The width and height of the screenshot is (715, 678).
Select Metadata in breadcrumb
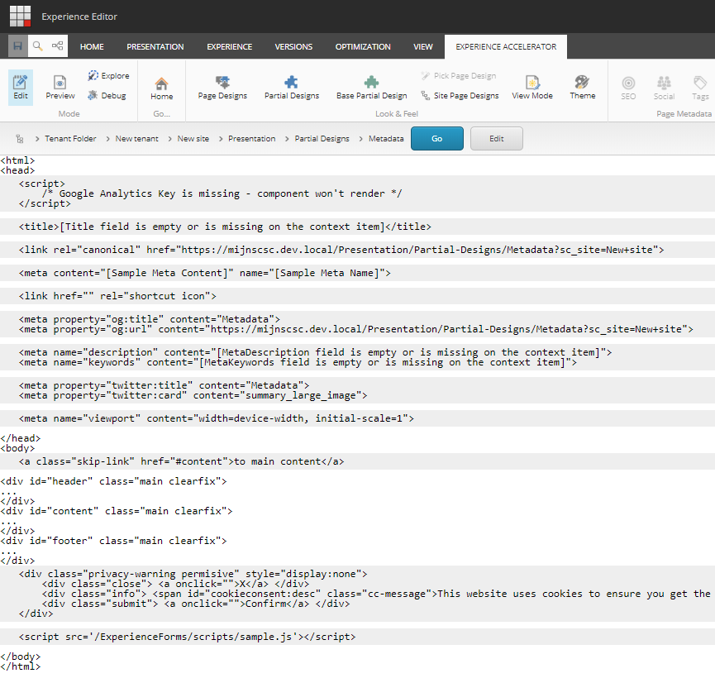pos(386,139)
